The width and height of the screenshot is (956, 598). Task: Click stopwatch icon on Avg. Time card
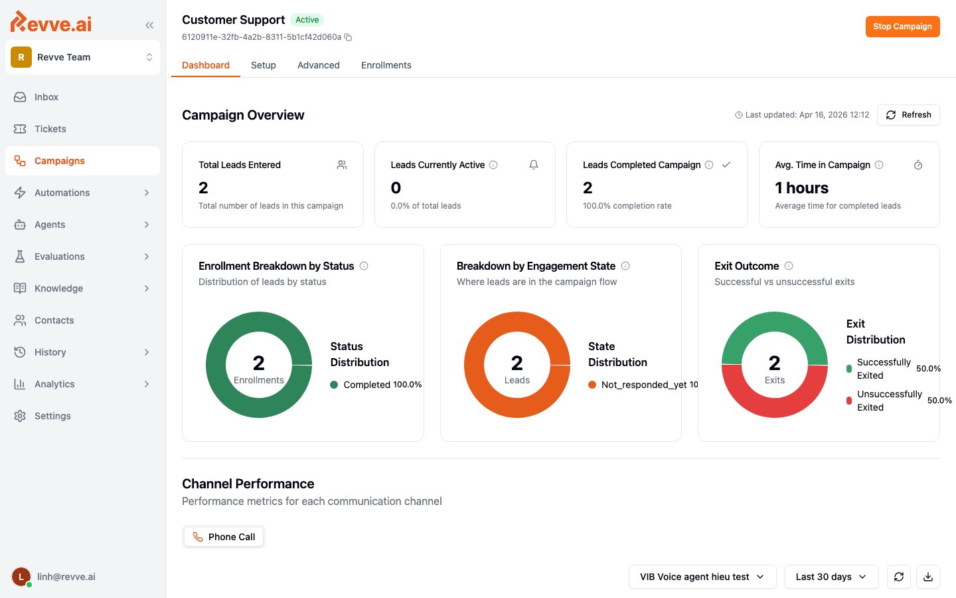918,165
